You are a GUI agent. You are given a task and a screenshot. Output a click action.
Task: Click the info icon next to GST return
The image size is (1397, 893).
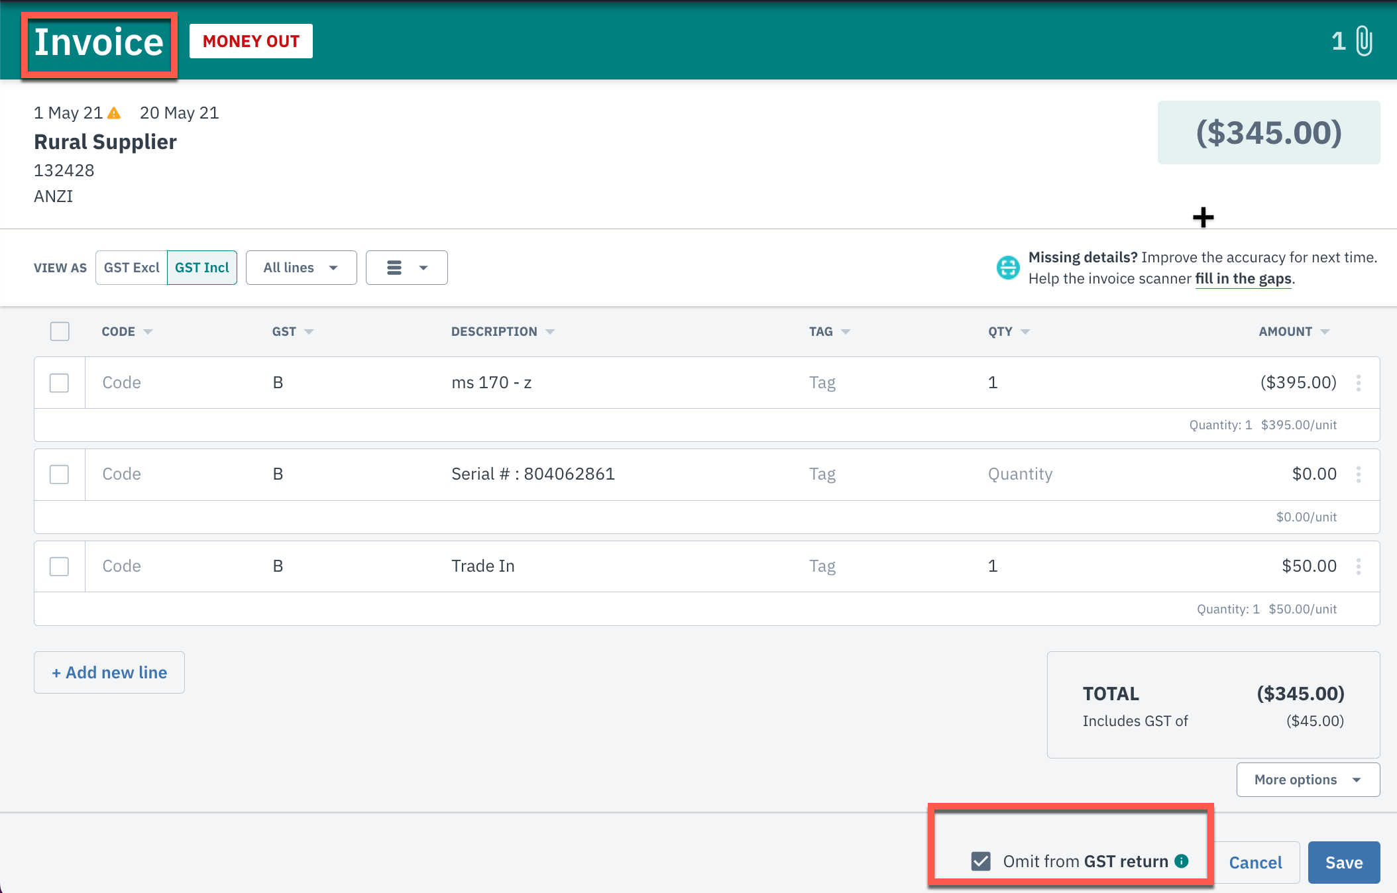click(1182, 861)
